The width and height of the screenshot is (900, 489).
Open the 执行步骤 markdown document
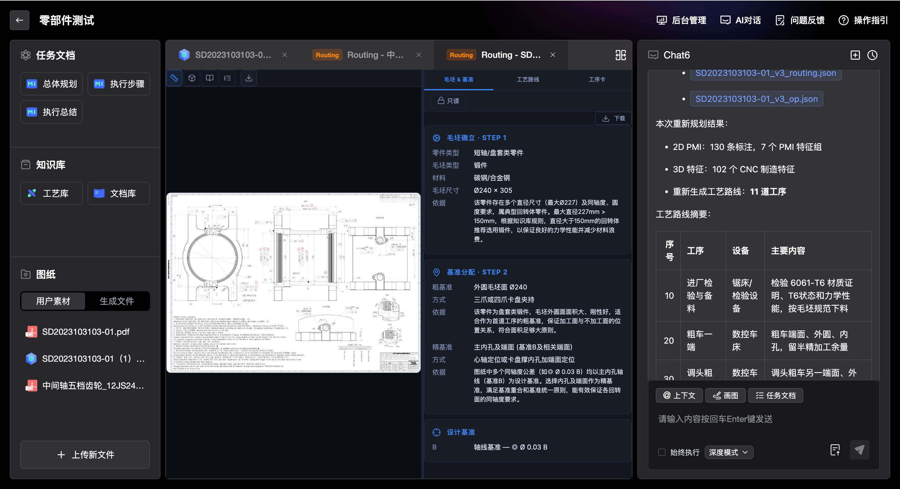(119, 84)
